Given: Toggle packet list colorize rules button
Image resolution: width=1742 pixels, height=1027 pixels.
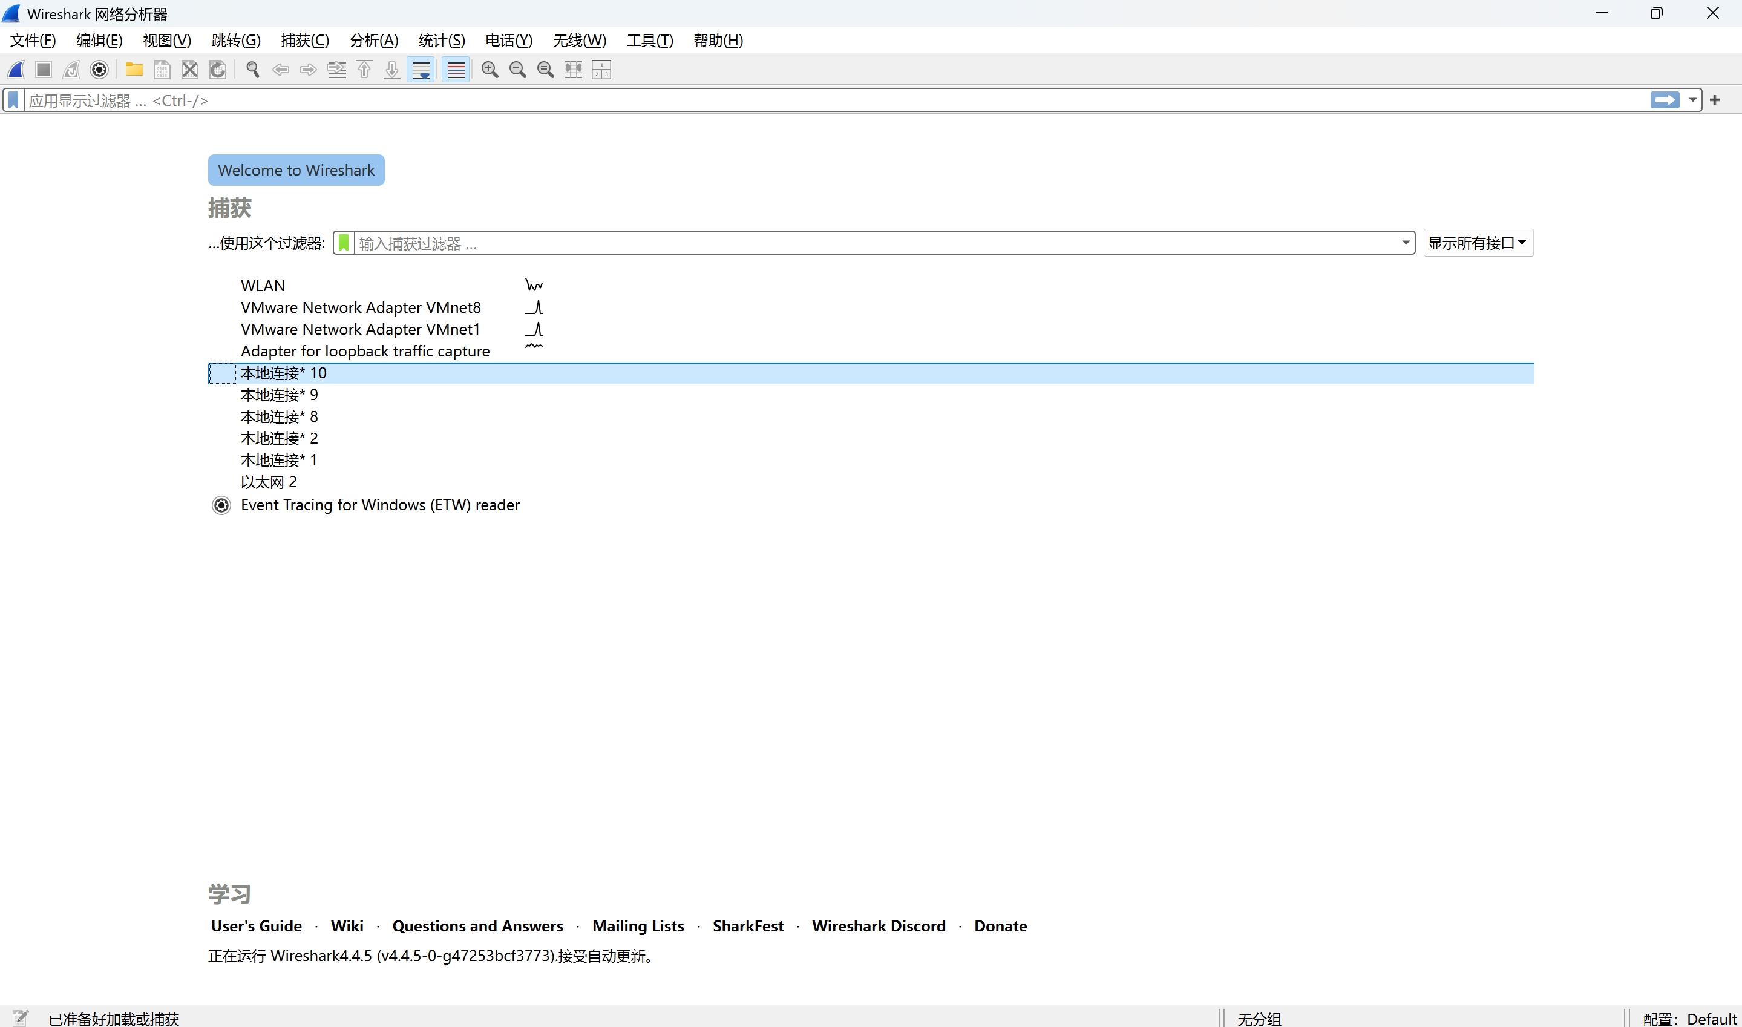Looking at the screenshot, I should pos(456,70).
